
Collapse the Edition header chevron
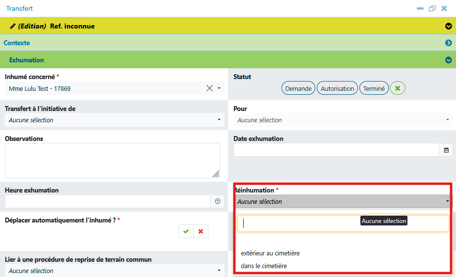449,26
